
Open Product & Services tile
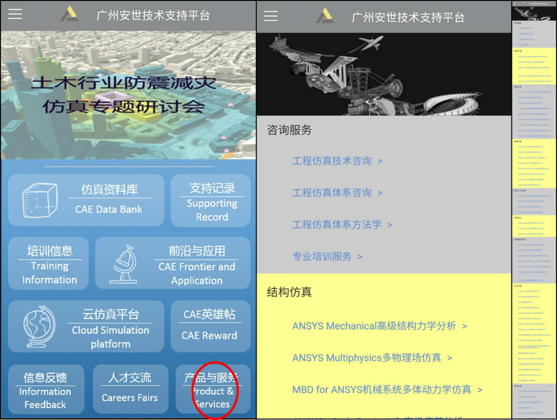point(212,391)
